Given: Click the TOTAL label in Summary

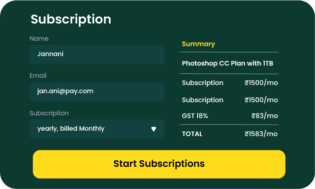Looking at the screenshot, I should click(x=192, y=134).
